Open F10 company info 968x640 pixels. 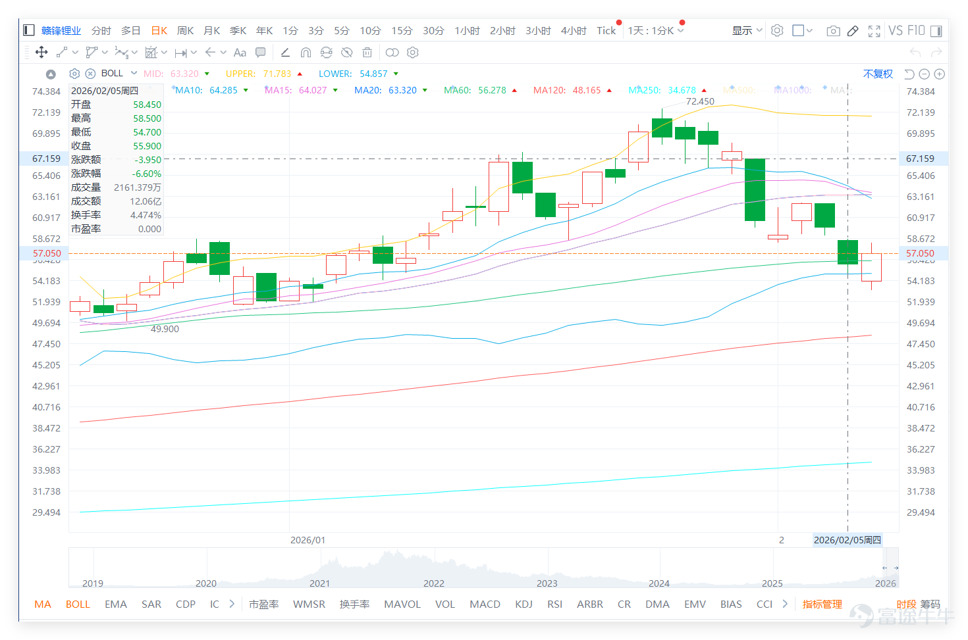[916, 30]
